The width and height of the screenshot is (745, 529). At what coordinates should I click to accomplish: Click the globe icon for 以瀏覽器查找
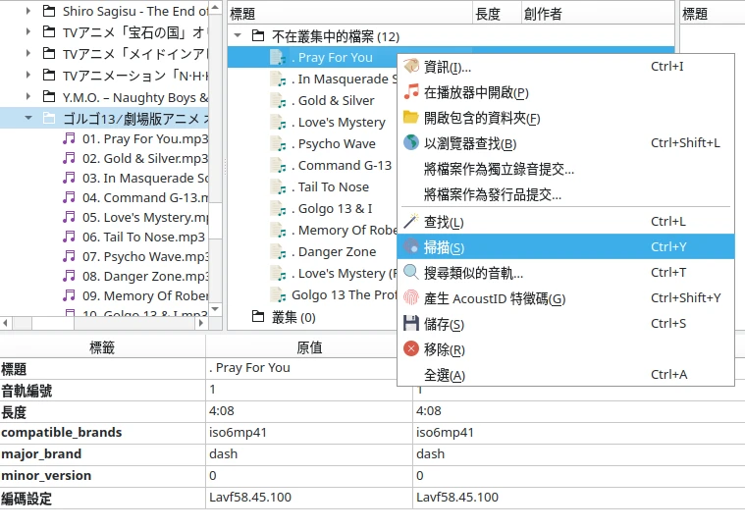point(411,143)
